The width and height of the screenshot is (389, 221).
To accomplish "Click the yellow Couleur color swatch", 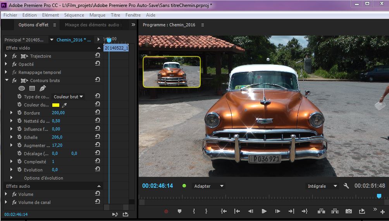I will 55,105.
